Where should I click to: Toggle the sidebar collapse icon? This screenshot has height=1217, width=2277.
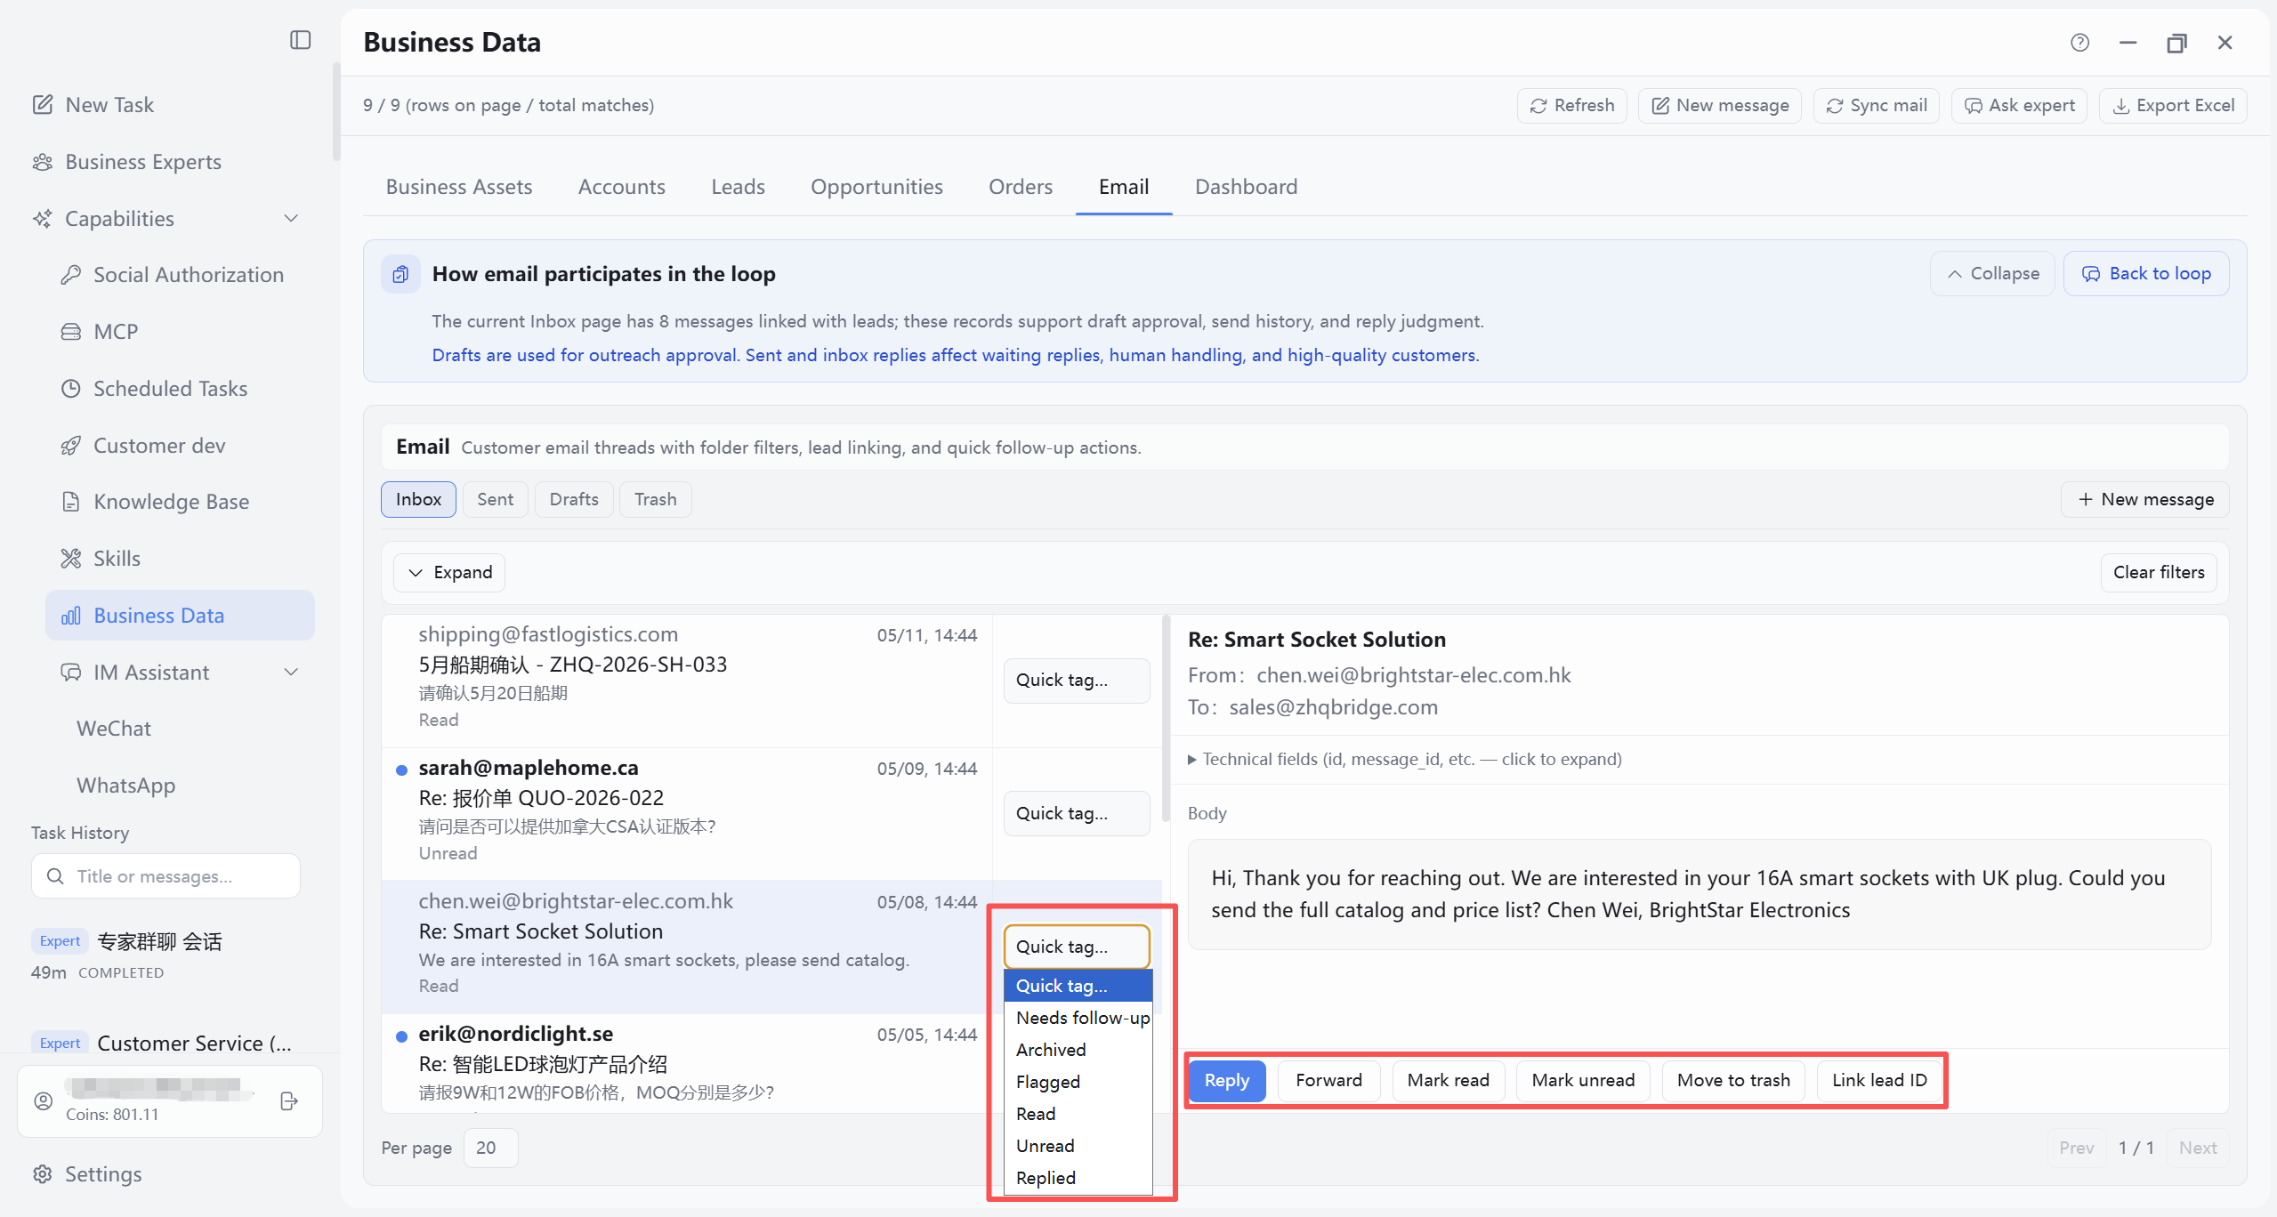click(300, 40)
